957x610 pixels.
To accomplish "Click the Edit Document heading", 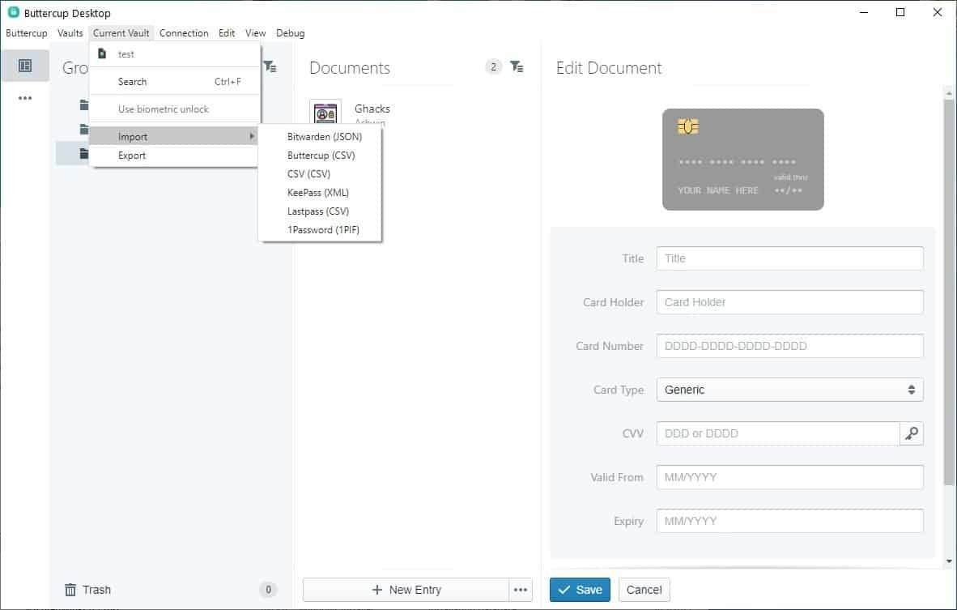I will (609, 68).
